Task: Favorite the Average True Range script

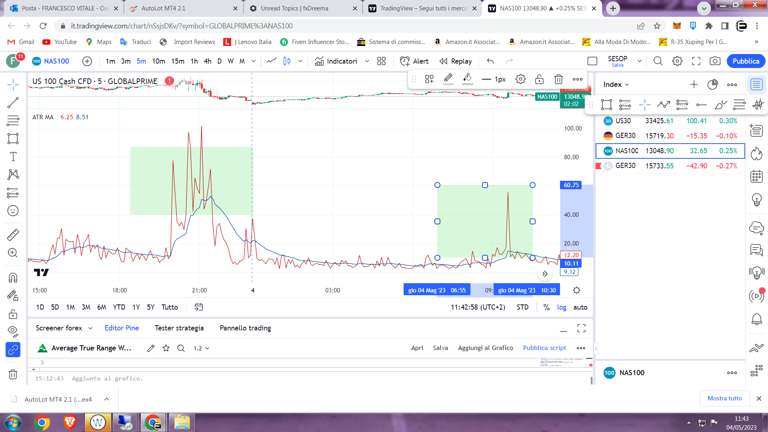Action: click(x=166, y=348)
